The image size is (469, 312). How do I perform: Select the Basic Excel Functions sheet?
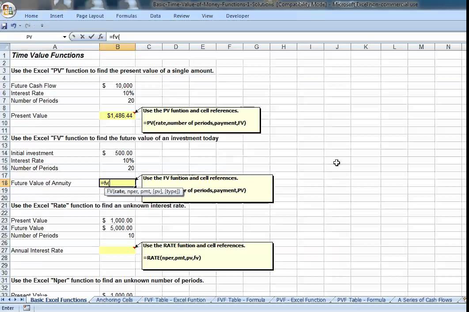[58, 300]
